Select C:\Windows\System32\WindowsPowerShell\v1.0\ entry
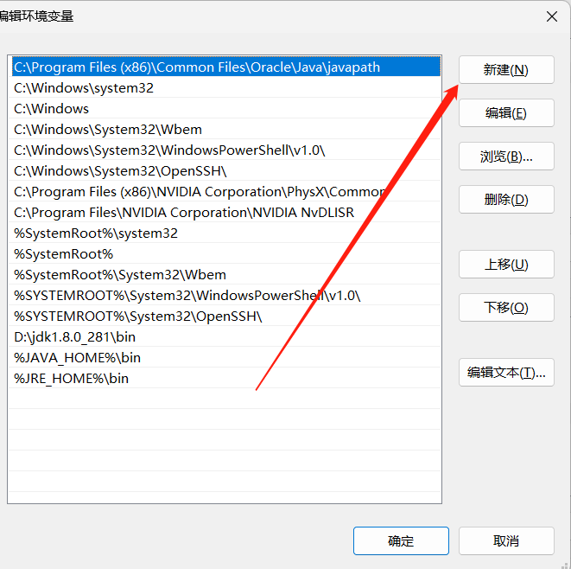Screen dimensions: 571x569 tap(225, 150)
